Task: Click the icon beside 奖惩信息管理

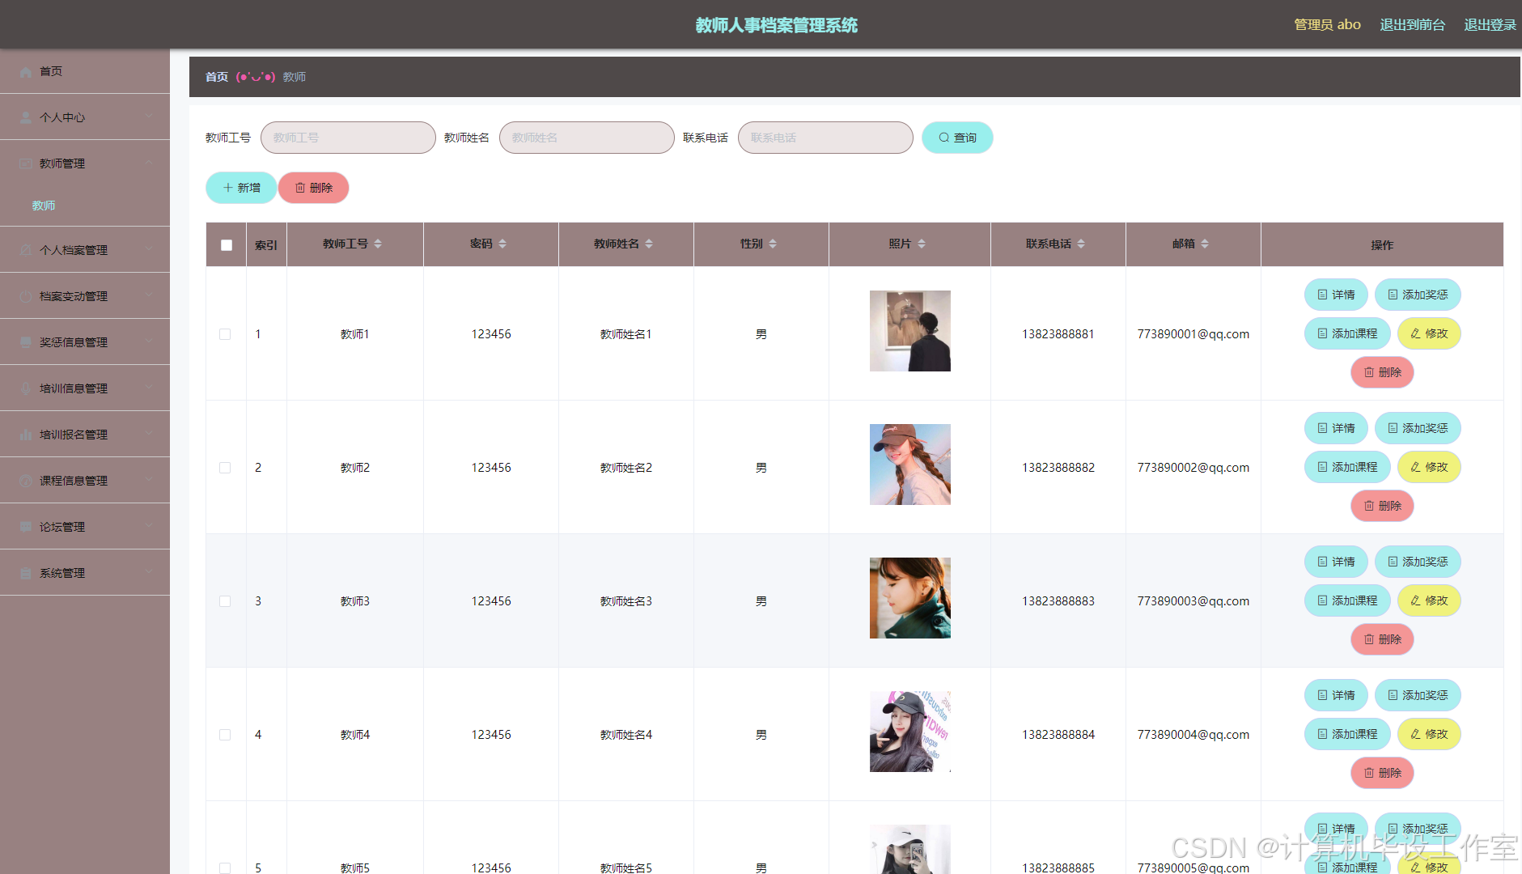Action: tap(26, 343)
